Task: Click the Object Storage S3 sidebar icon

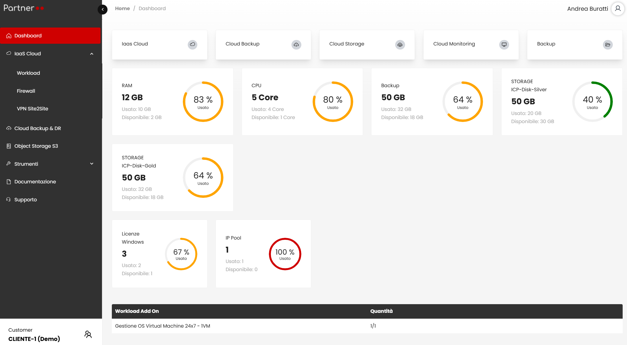Action: click(9, 146)
